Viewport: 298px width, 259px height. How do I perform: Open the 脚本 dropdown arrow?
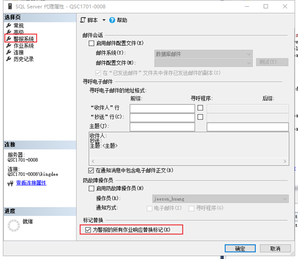point(104,20)
